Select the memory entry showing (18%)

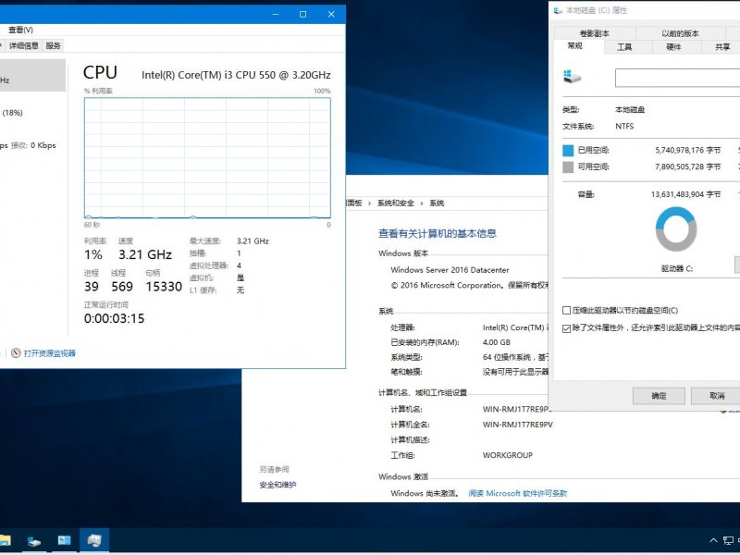click(32, 113)
